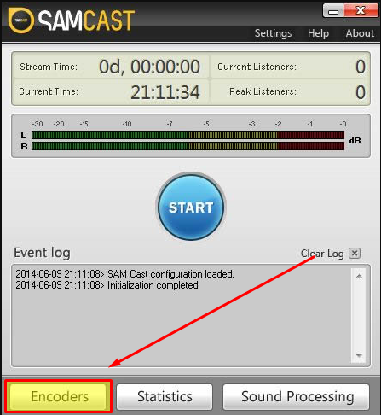The image size is (381, 415).
Task: Close the SAM Cast window
Action: click(x=361, y=11)
